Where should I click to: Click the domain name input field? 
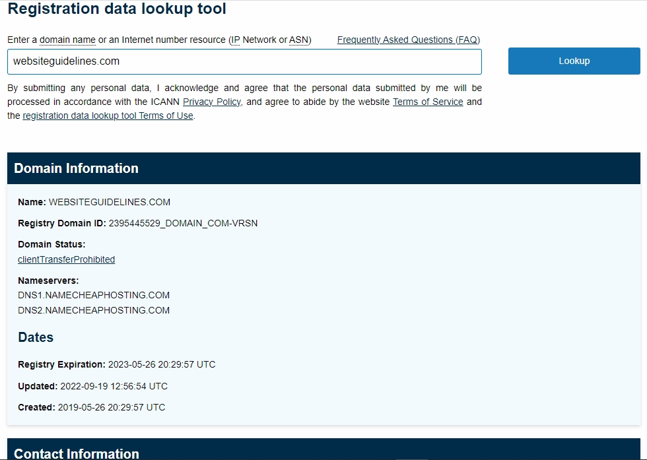pyautogui.click(x=244, y=61)
